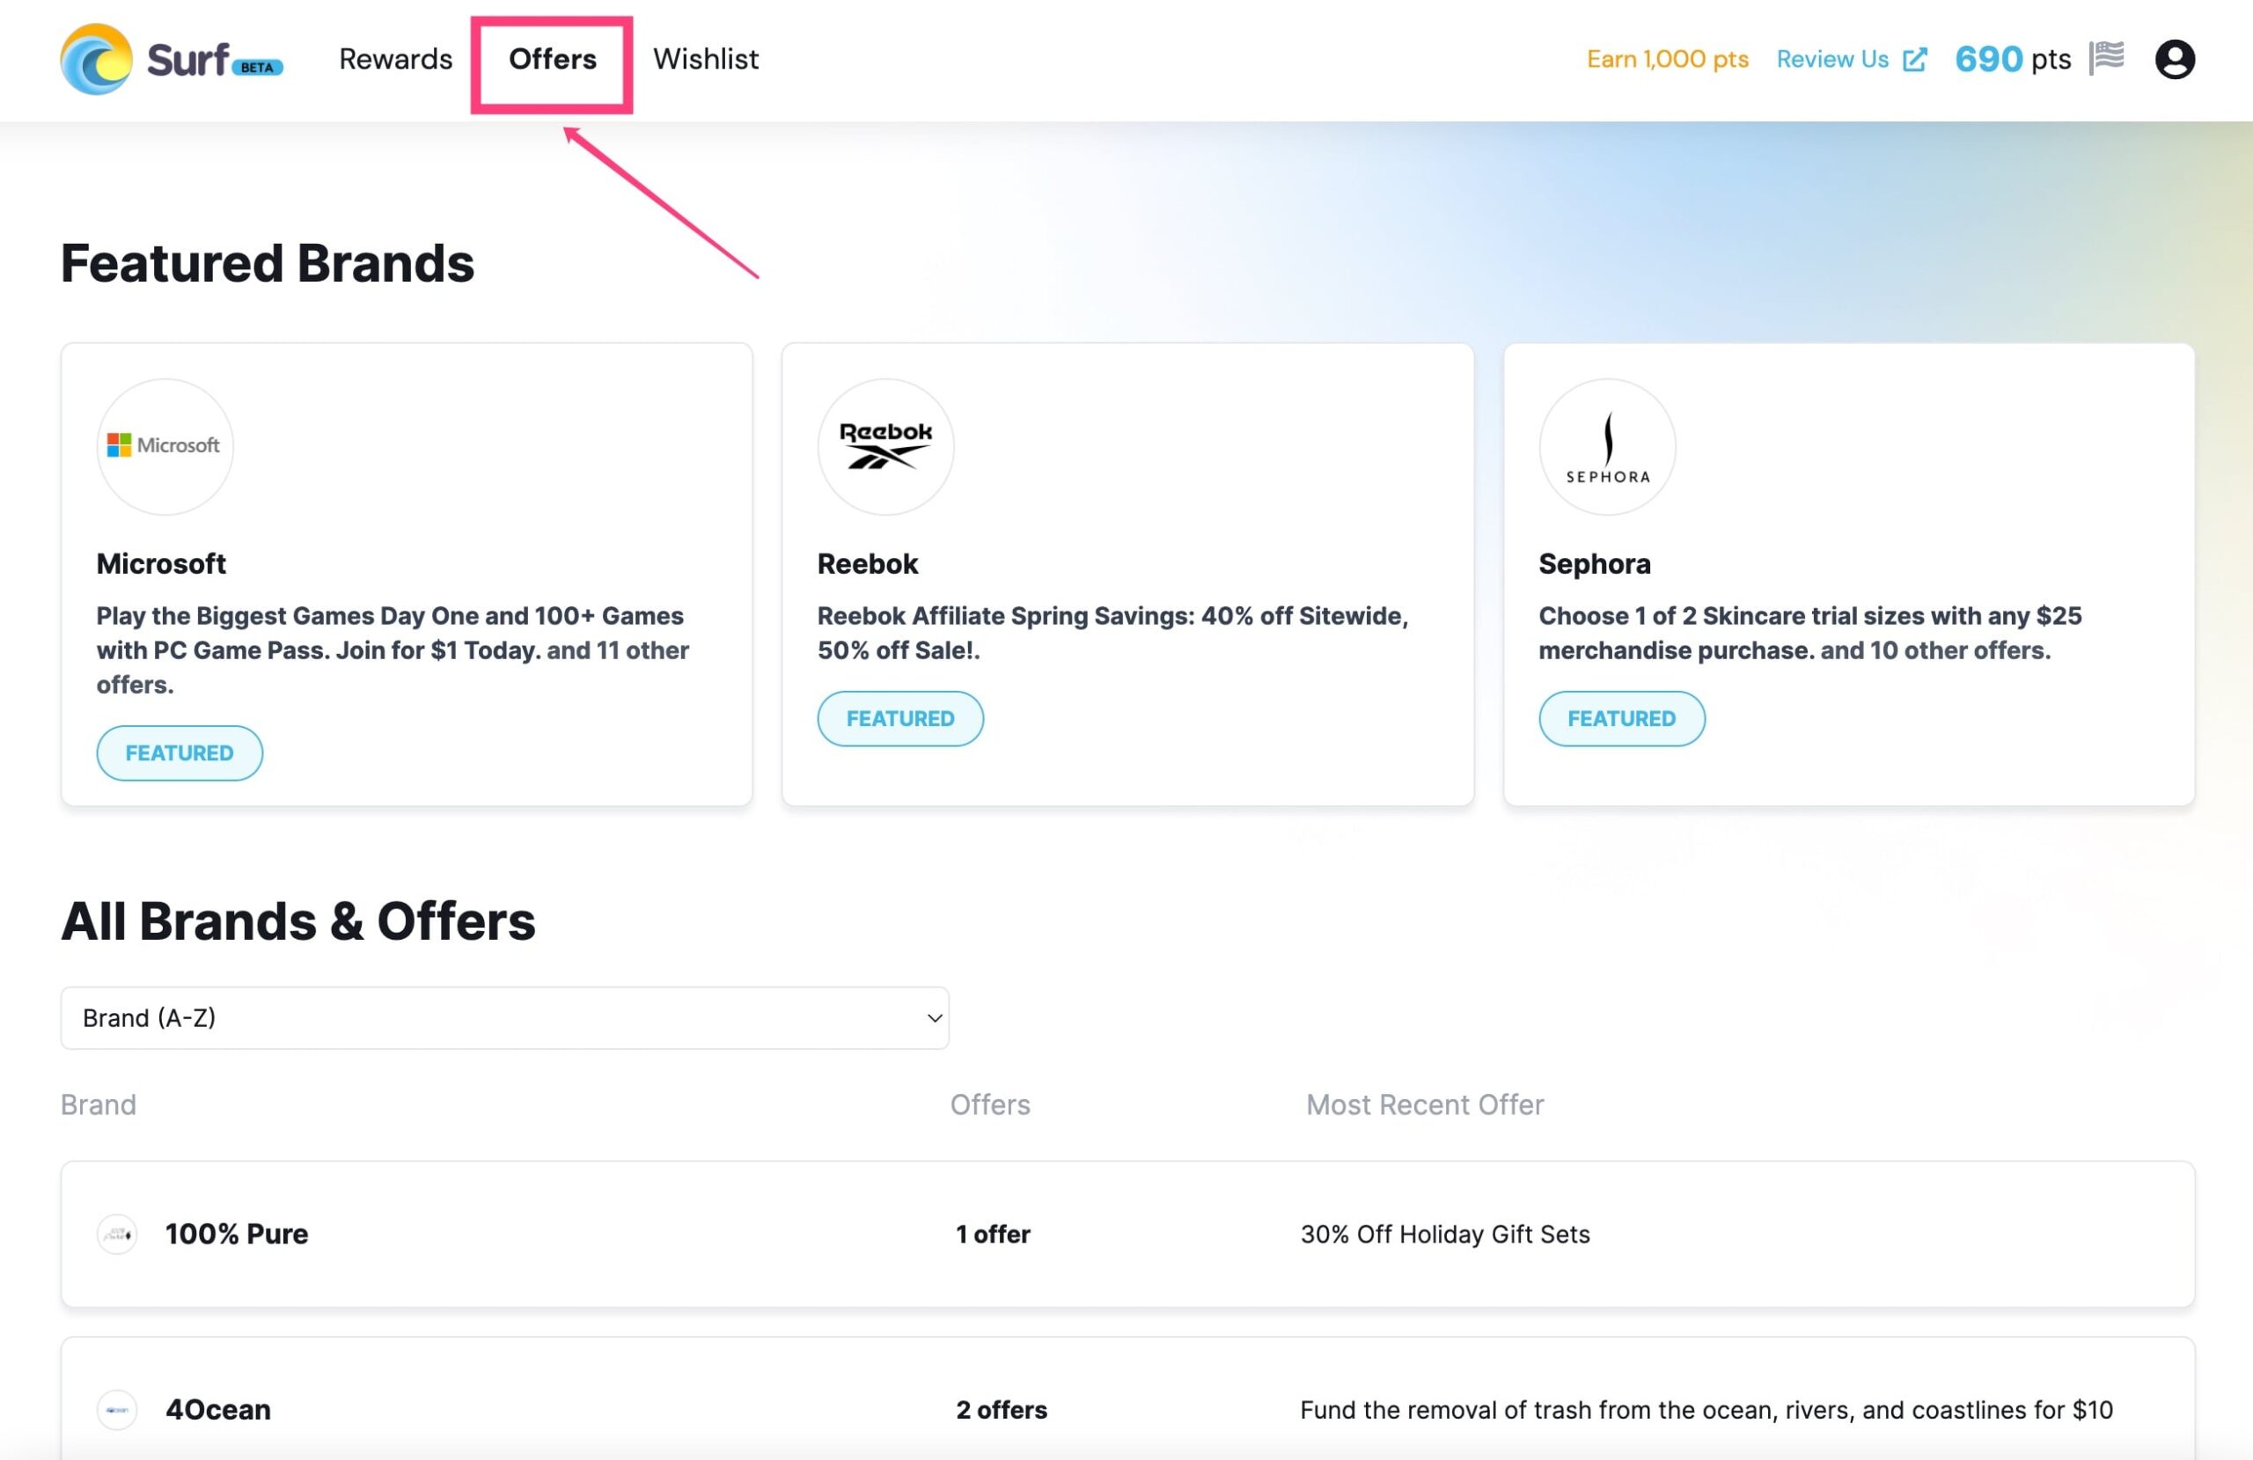This screenshot has width=2253, height=1460.
Task: Click the 100% Pure brand icon
Action: (116, 1234)
